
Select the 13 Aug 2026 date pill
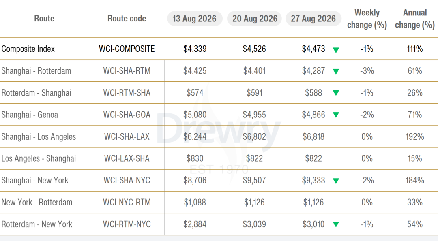tap(195, 19)
